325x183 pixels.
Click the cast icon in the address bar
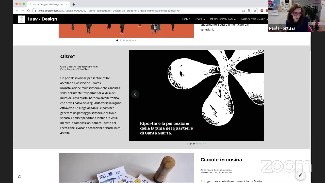[x=243, y=11]
